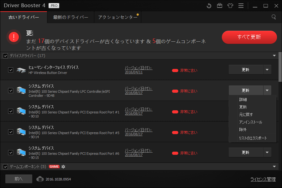Choose 除外 in the dropdown menu
Viewport: 282px width, 188px height.
click(243, 129)
